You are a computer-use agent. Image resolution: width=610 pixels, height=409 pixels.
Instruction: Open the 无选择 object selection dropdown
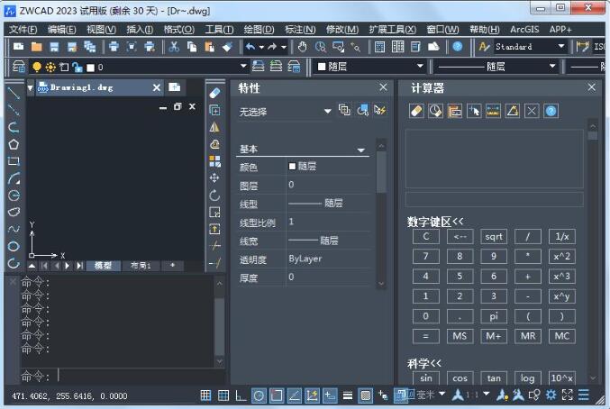coord(328,112)
